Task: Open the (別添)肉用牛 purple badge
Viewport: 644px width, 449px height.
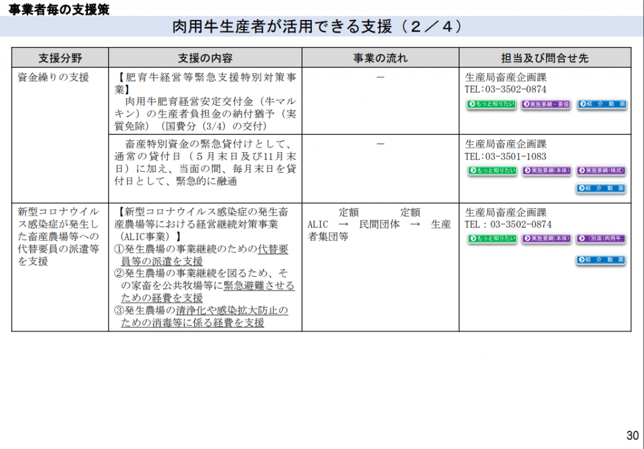Action: pyautogui.click(x=602, y=239)
